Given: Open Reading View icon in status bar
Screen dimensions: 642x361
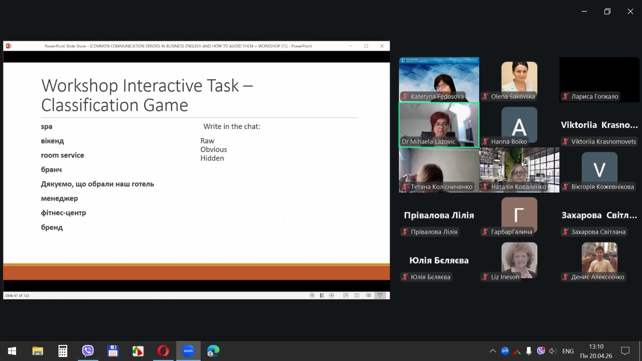Looking at the screenshot, I should point(368,295).
